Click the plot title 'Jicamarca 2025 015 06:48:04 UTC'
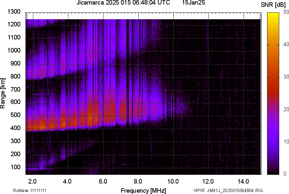This screenshot has height=194, width=289. pos(123,3)
